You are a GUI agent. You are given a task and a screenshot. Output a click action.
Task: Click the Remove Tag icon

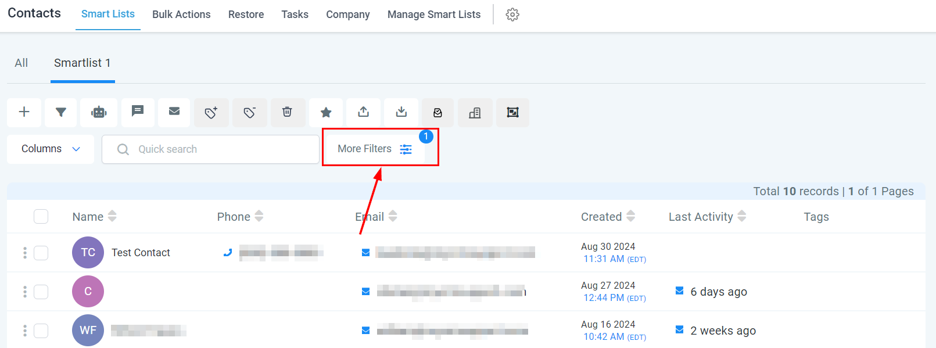click(250, 112)
